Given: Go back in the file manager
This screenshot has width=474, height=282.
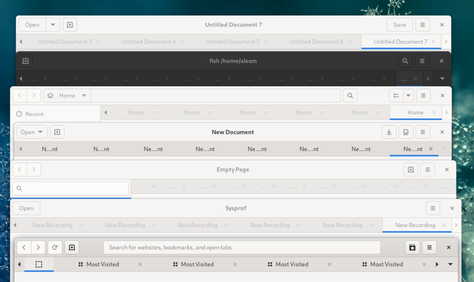Looking at the screenshot, I should 19,95.
